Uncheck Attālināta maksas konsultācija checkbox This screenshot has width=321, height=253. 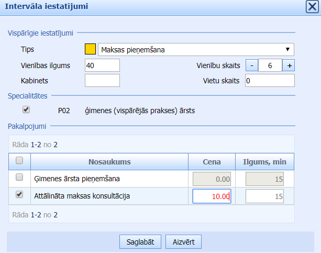(x=19, y=194)
